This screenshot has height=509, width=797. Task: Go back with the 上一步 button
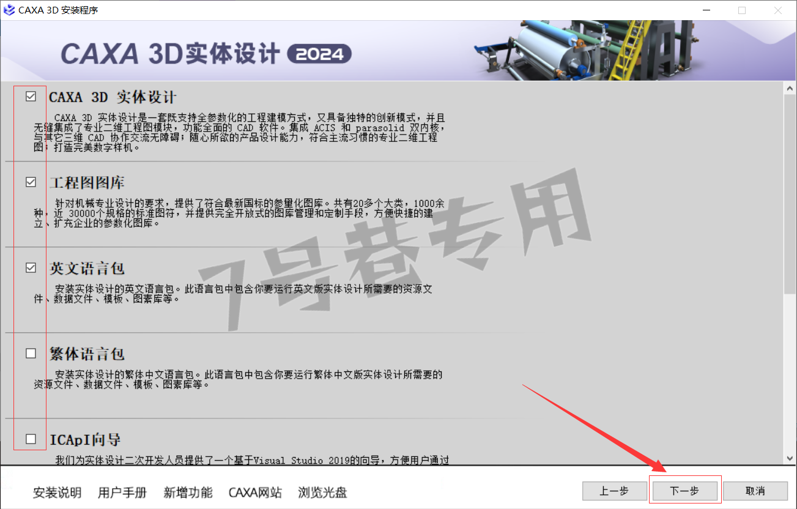(x=614, y=491)
